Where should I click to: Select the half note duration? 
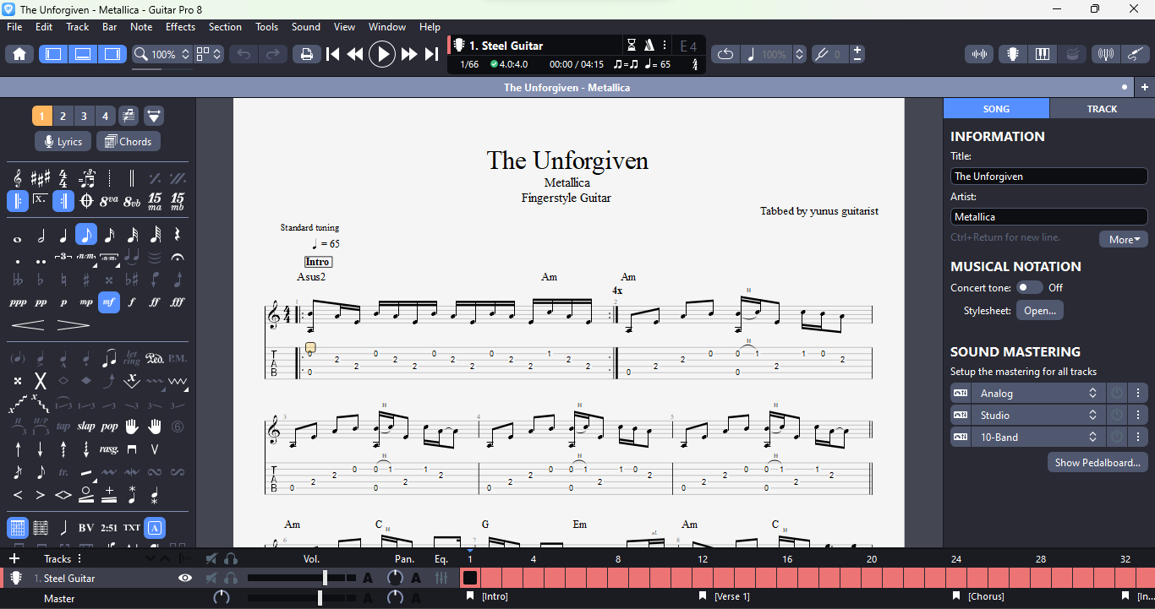41,235
